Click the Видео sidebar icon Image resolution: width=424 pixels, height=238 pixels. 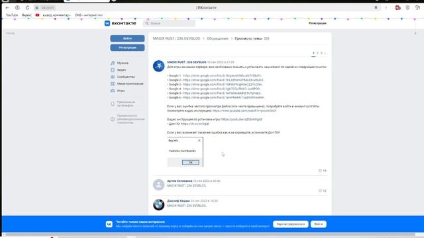(113, 70)
